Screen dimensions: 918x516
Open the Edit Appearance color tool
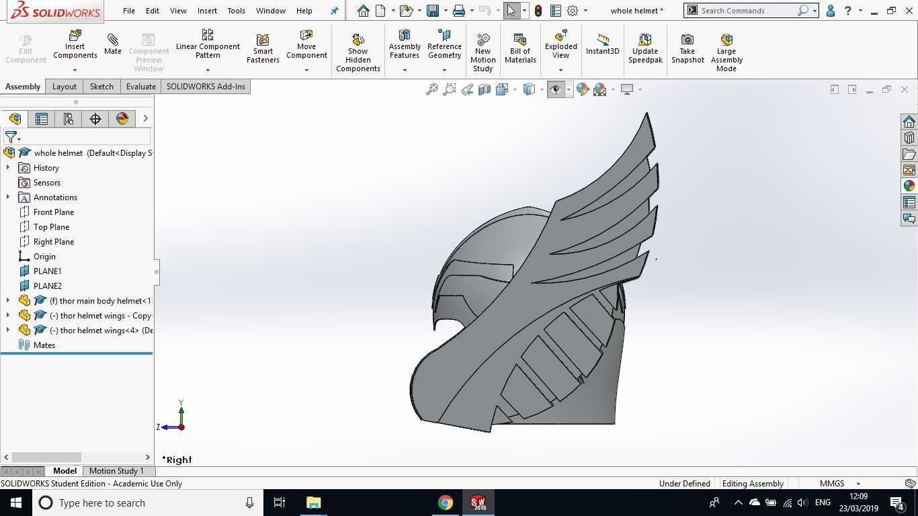pos(583,89)
